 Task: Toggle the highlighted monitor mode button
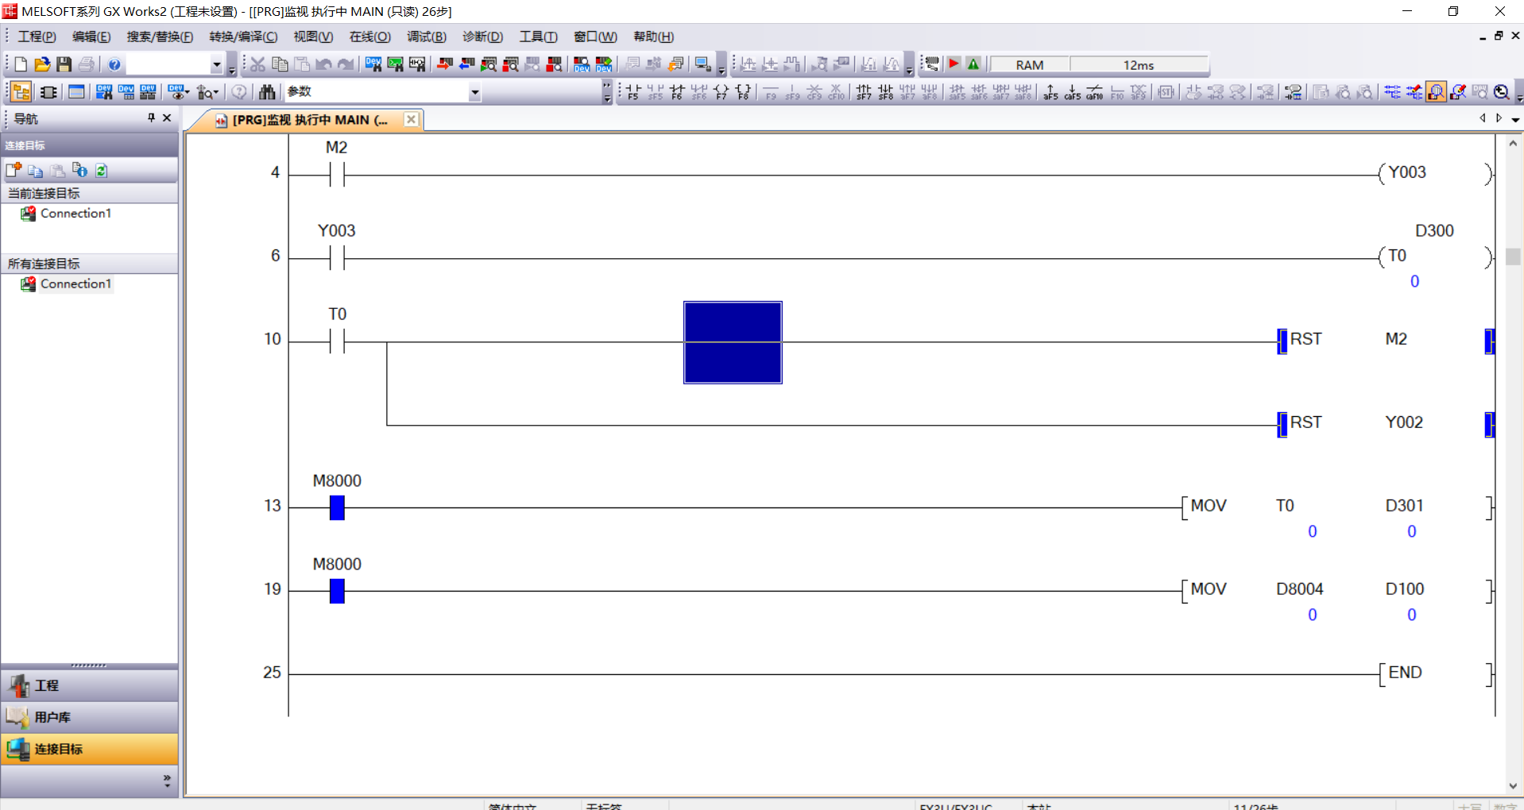click(1436, 92)
